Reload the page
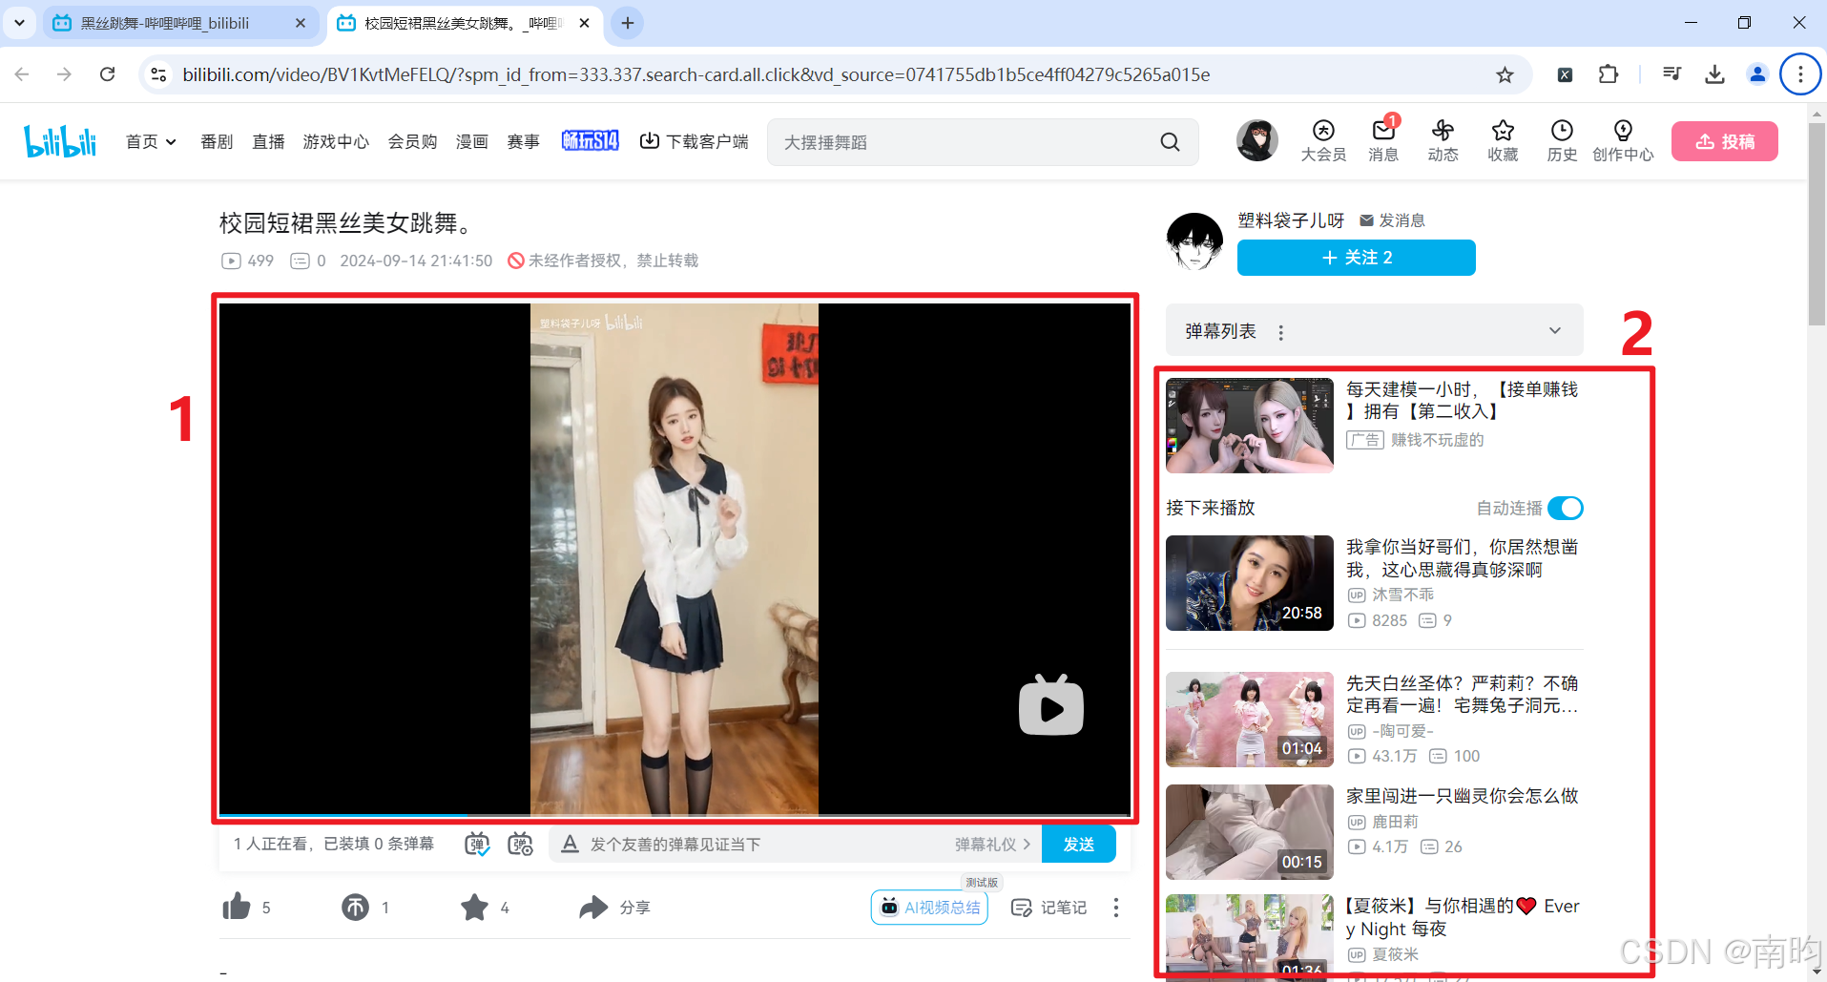Image resolution: width=1827 pixels, height=982 pixels. coord(107,74)
